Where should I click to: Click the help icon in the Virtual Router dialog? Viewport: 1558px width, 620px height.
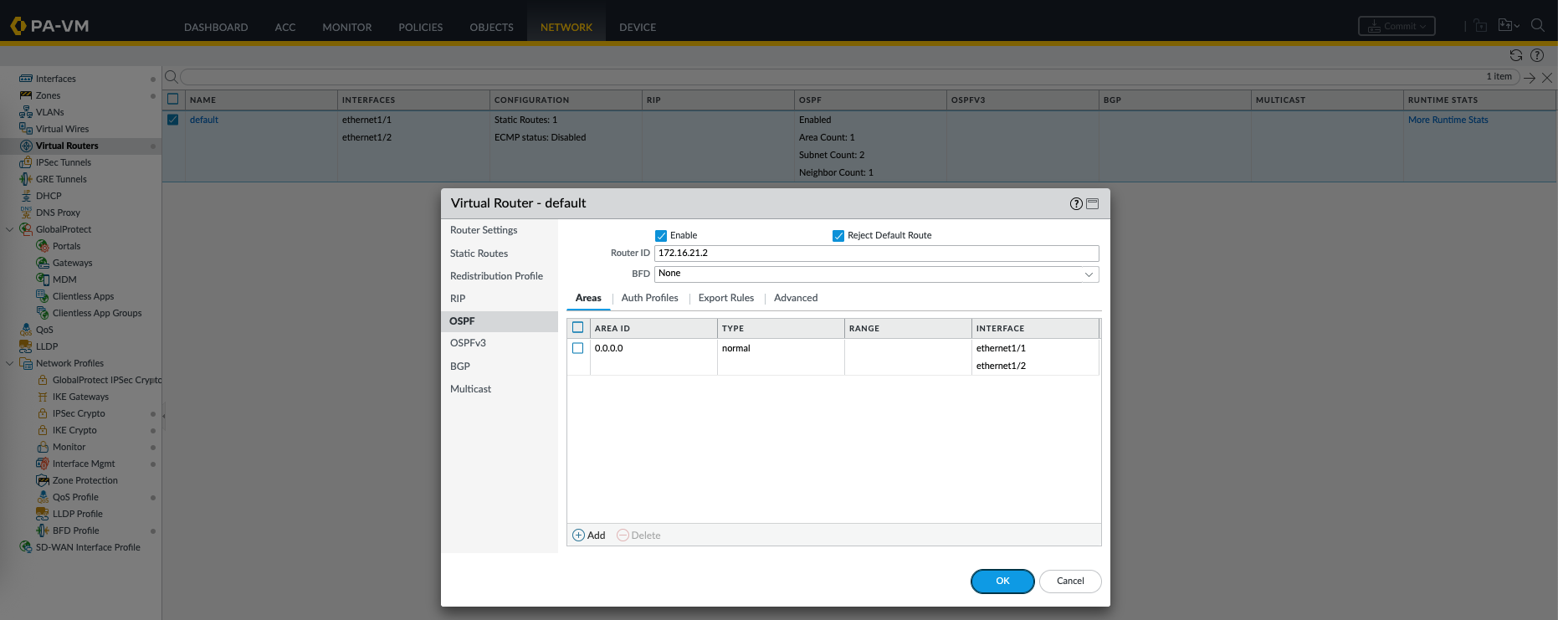[x=1076, y=204]
